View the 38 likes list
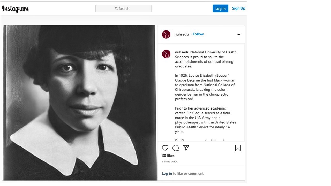This screenshot has width=331, height=186. coord(168,156)
